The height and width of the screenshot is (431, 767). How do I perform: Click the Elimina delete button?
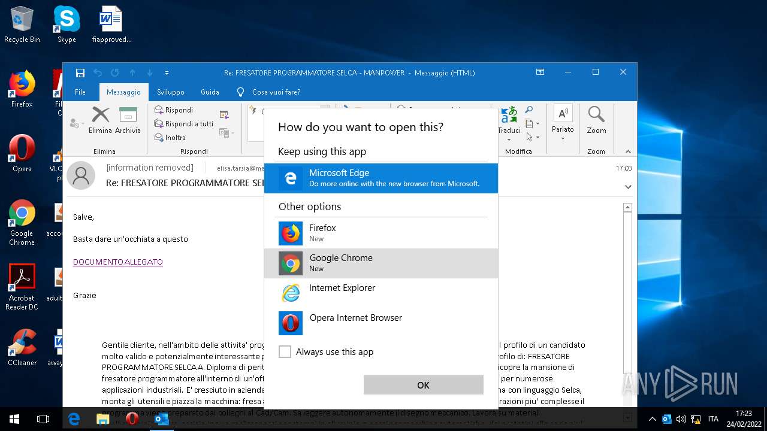[x=100, y=120]
